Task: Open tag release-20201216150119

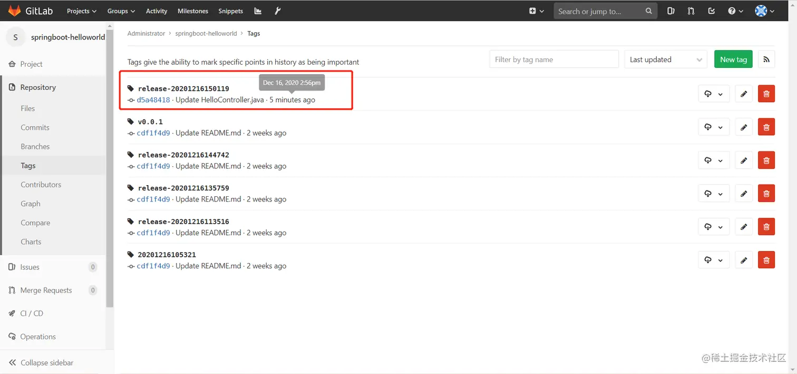Action: pyautogui.click(x=183, y=88)
